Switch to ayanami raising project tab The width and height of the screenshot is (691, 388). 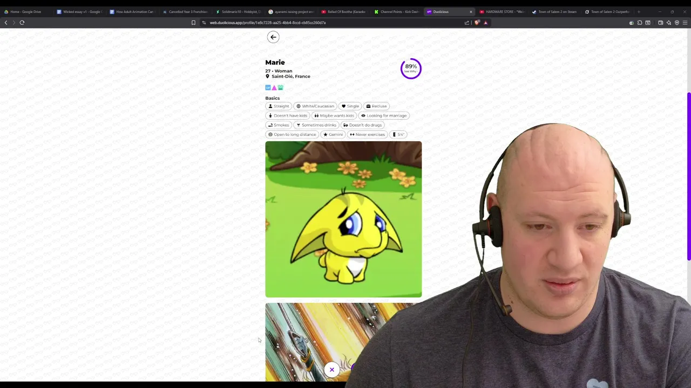[x=292, y=11]
